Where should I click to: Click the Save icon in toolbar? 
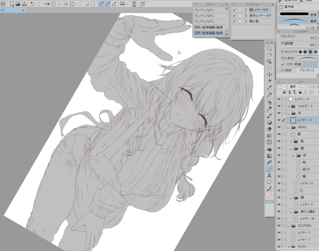[24, 4]
